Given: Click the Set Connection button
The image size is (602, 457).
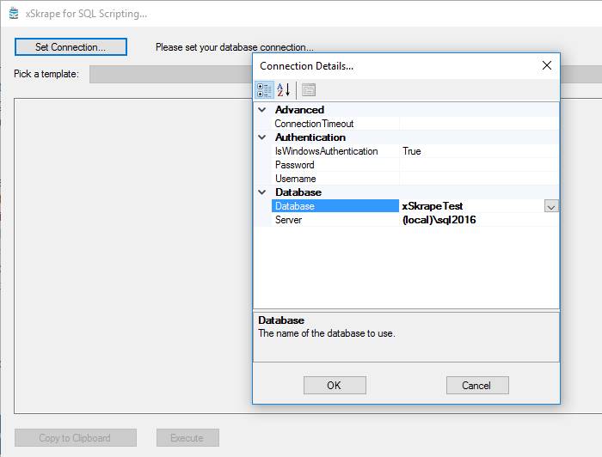Looking at the screenshot, I should pos(71,46).
